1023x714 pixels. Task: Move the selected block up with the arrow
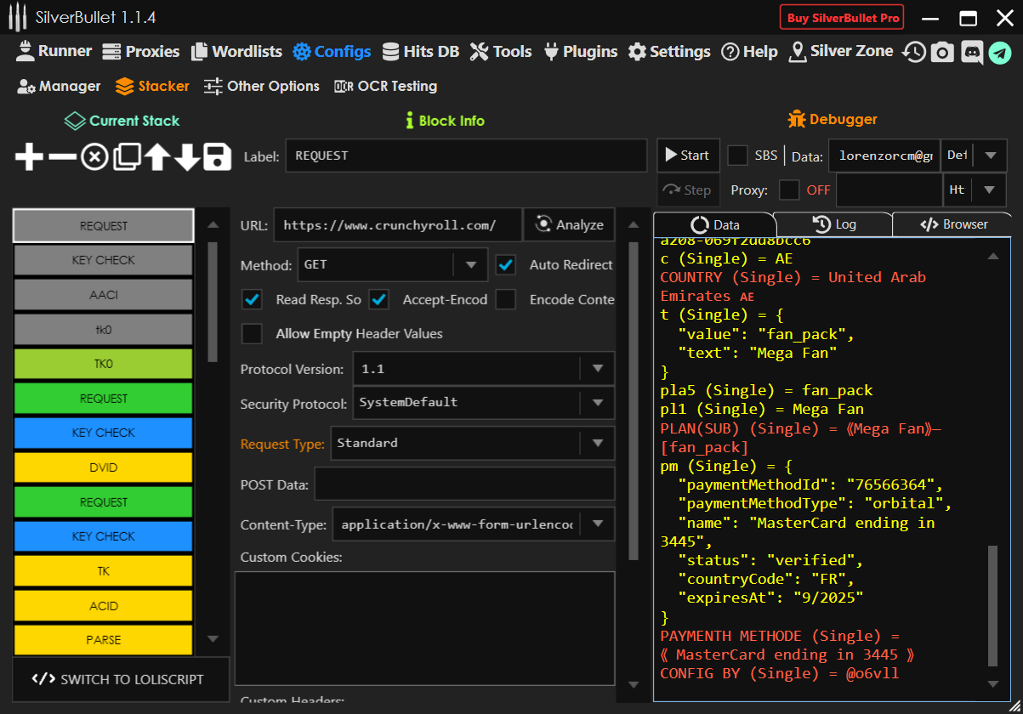pos(156,157)
